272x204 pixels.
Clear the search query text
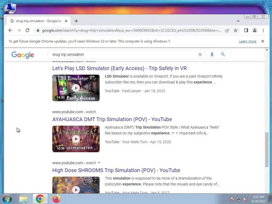[200, 54]
